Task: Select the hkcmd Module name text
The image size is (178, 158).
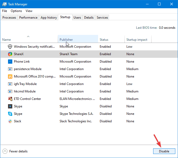Action: pos(25,91)
